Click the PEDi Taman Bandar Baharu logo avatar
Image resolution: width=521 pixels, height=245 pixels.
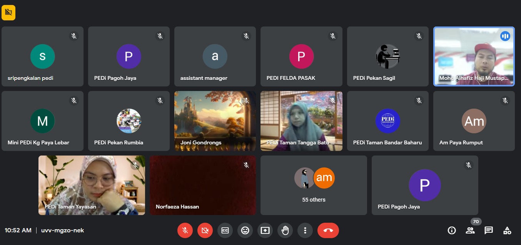click(387, 121)
